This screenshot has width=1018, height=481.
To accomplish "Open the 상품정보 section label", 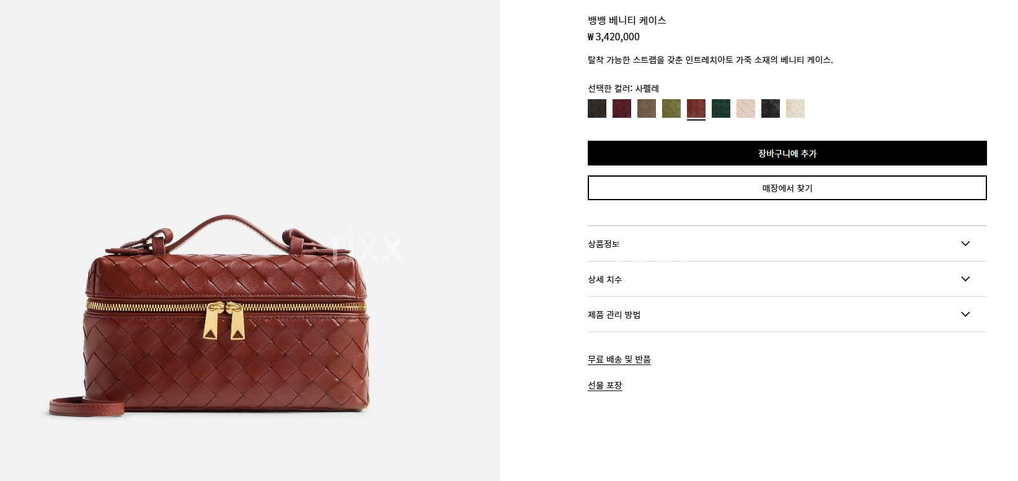I will [604, 244].
